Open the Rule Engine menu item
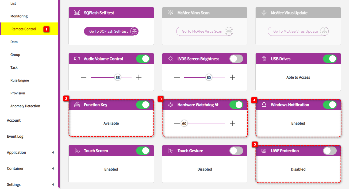Viewport: 349px width, 189px height. pos(20,80)
